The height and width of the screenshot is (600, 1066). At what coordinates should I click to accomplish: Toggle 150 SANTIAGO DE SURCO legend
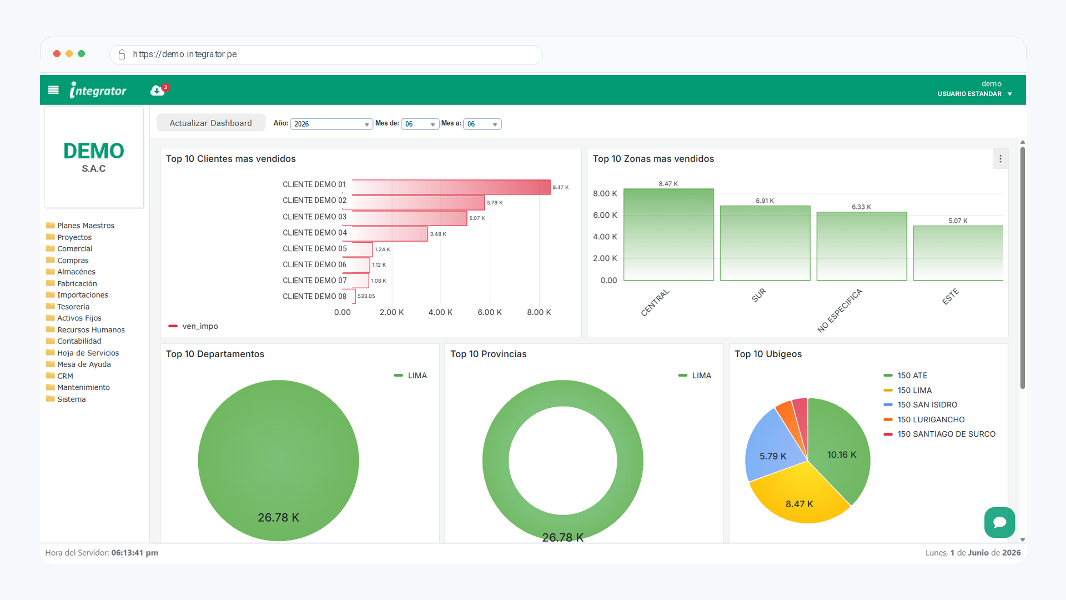click(x=939, y=434)
